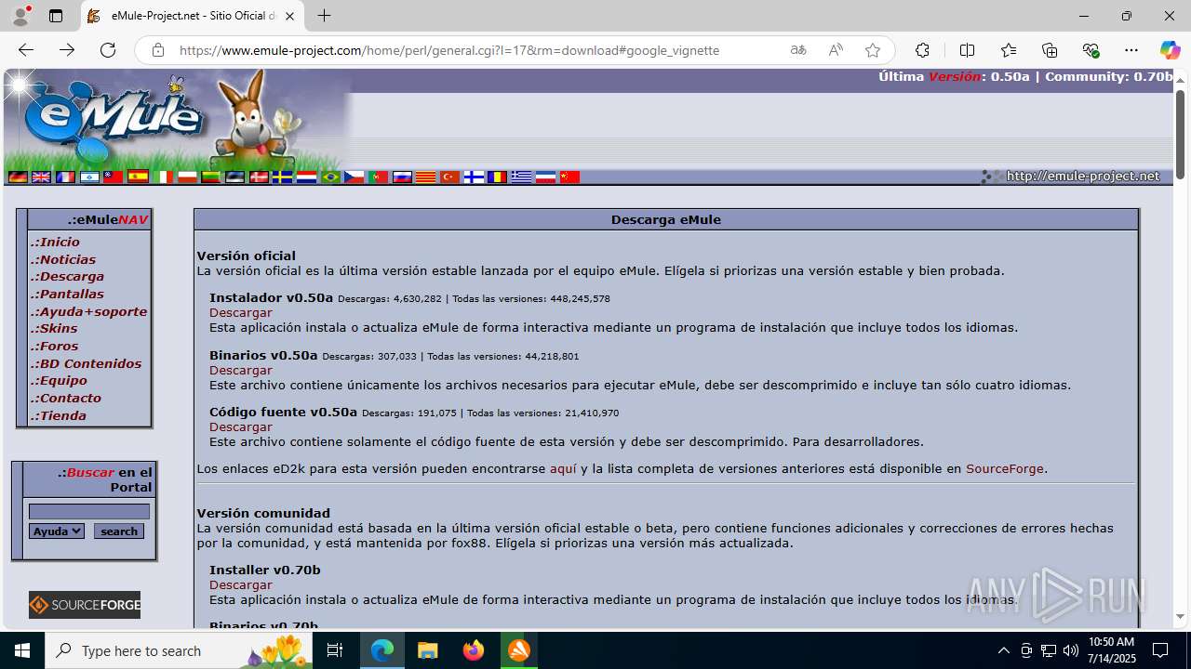The height and width of the screenshot is (669, 1191).
Task: Expand the Ayuda search dropdown
Action: (x=57, y=531)
